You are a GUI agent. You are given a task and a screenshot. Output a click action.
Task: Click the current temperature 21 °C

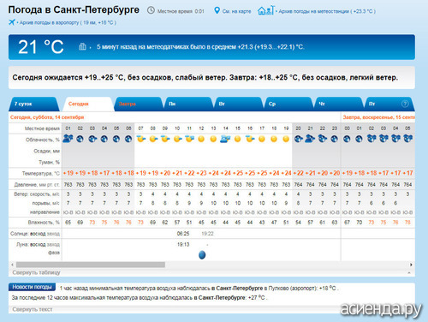tap(41, 47)
